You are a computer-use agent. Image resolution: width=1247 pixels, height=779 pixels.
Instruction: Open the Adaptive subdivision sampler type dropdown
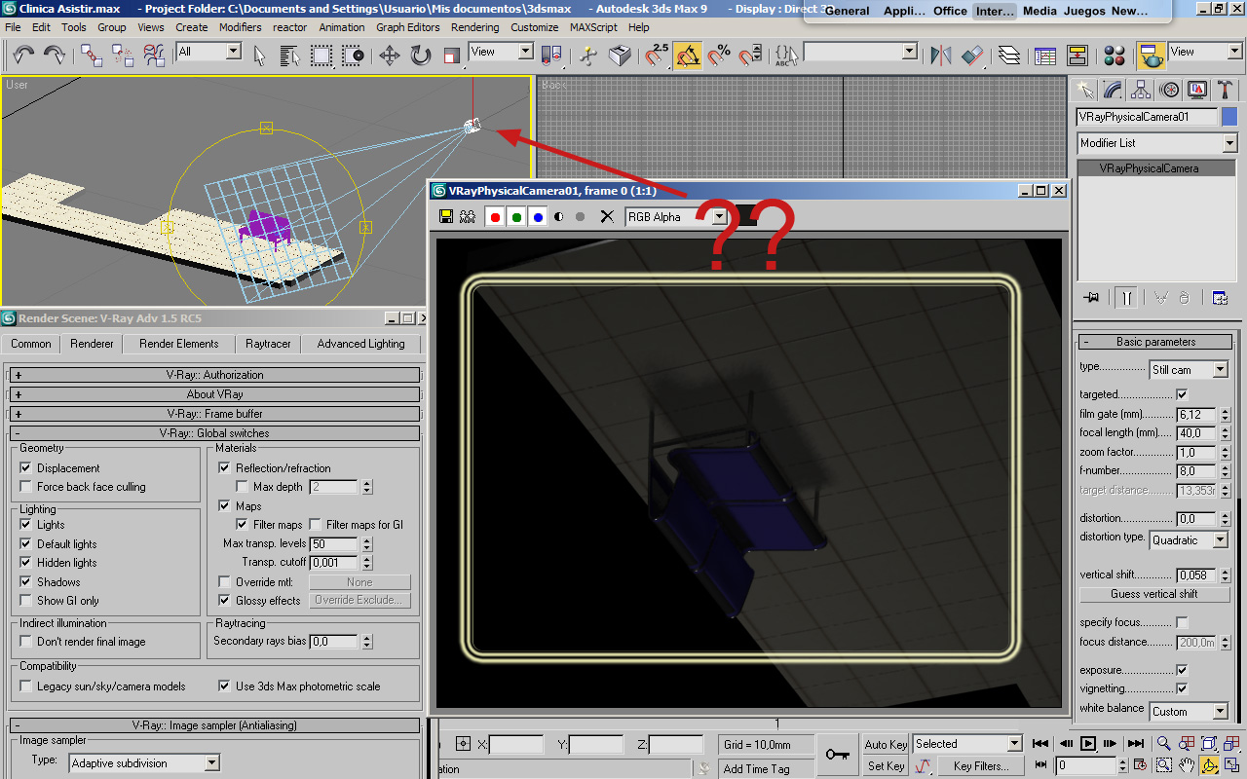(x=144, y=763)
